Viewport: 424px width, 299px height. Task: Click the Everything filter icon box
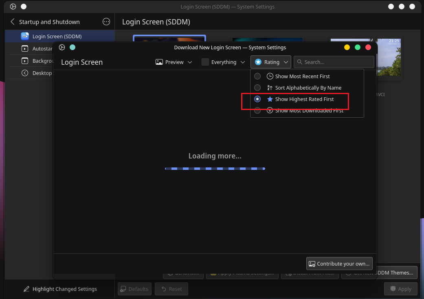tap(205, 62)
